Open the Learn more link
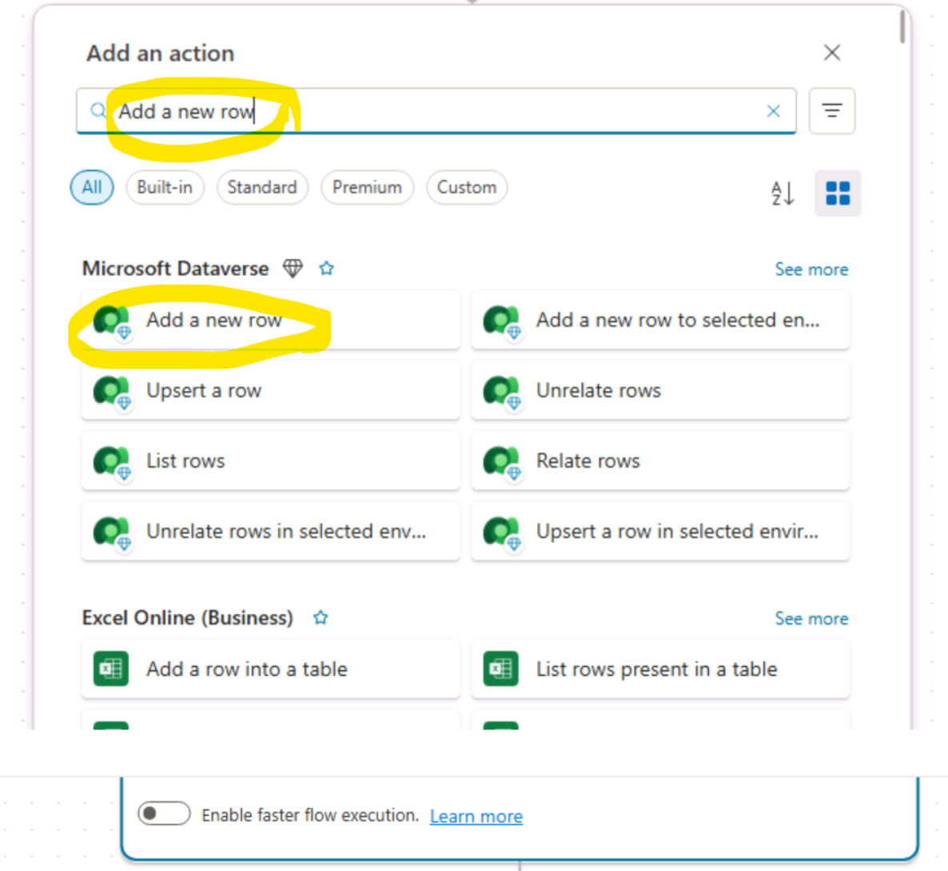Viewport: 948px width, 871px height. (476, 816)
